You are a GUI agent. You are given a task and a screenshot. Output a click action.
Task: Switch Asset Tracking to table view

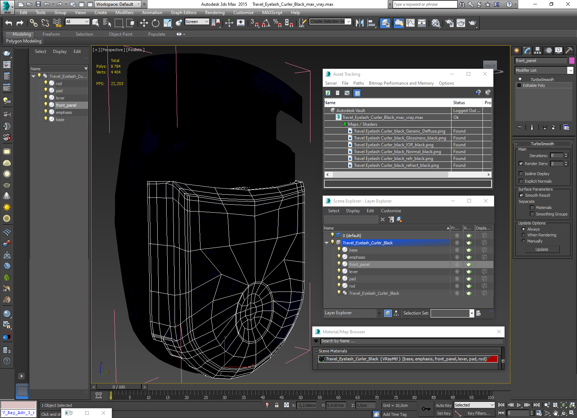click(357, 93)
